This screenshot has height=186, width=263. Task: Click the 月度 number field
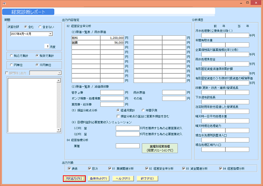tap(46, 46)
